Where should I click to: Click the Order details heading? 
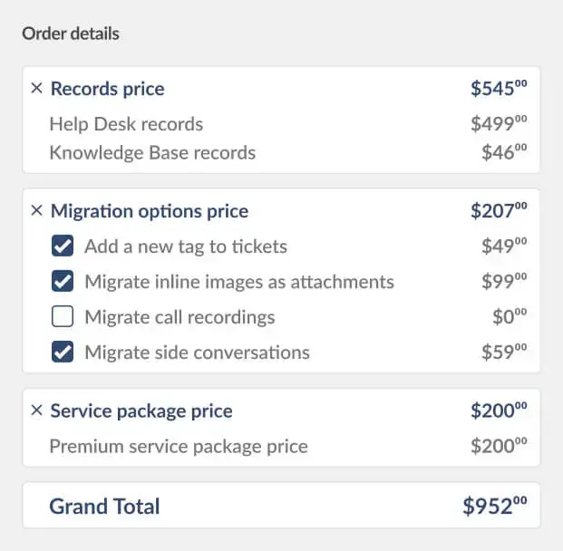click(x=71, y=34)
